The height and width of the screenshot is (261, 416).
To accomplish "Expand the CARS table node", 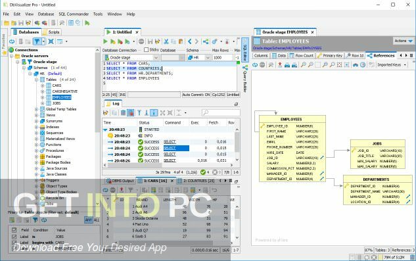I will click(43, 85).
